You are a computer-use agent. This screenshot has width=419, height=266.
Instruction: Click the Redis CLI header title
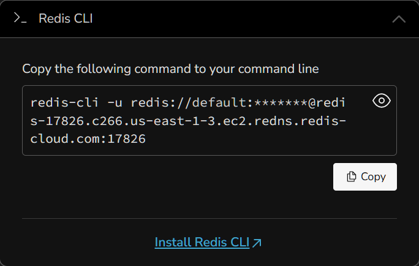point(66,18)
